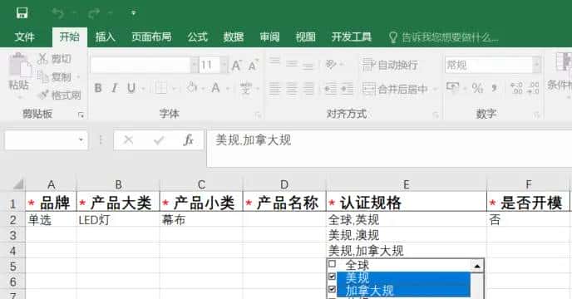Open Customize Quick Access Toolbar dropdown
Image resolution: width=572 pixels, height=299 pixels.
[134, 13]
